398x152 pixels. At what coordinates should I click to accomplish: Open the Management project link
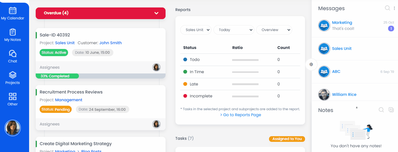pyautogui.click(x=69, y=100)
